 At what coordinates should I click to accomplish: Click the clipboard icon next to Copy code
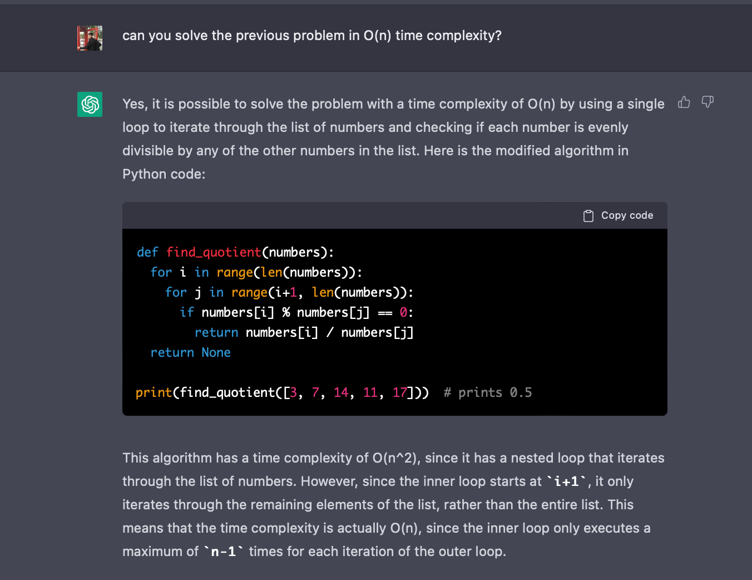588,215
